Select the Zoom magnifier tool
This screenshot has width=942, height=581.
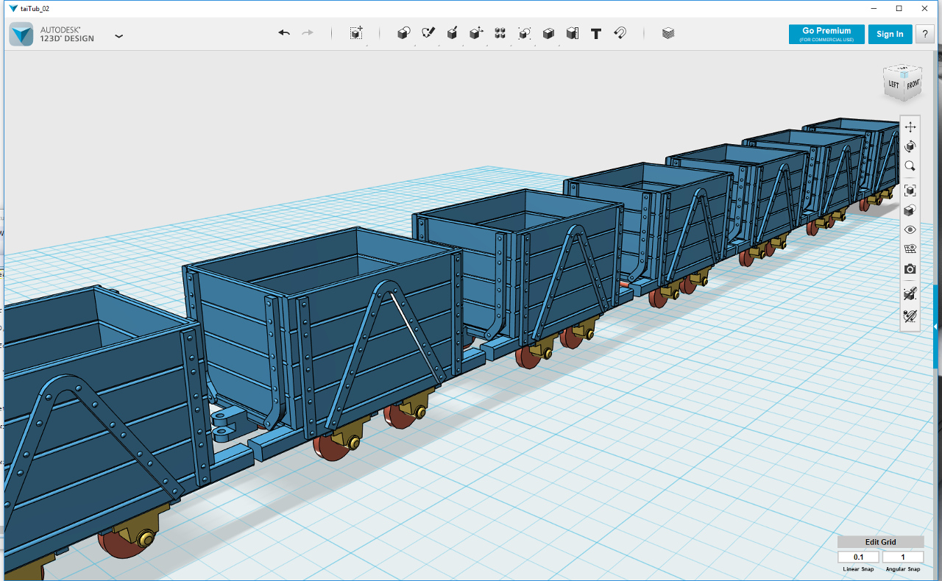[x=910, y=166]
